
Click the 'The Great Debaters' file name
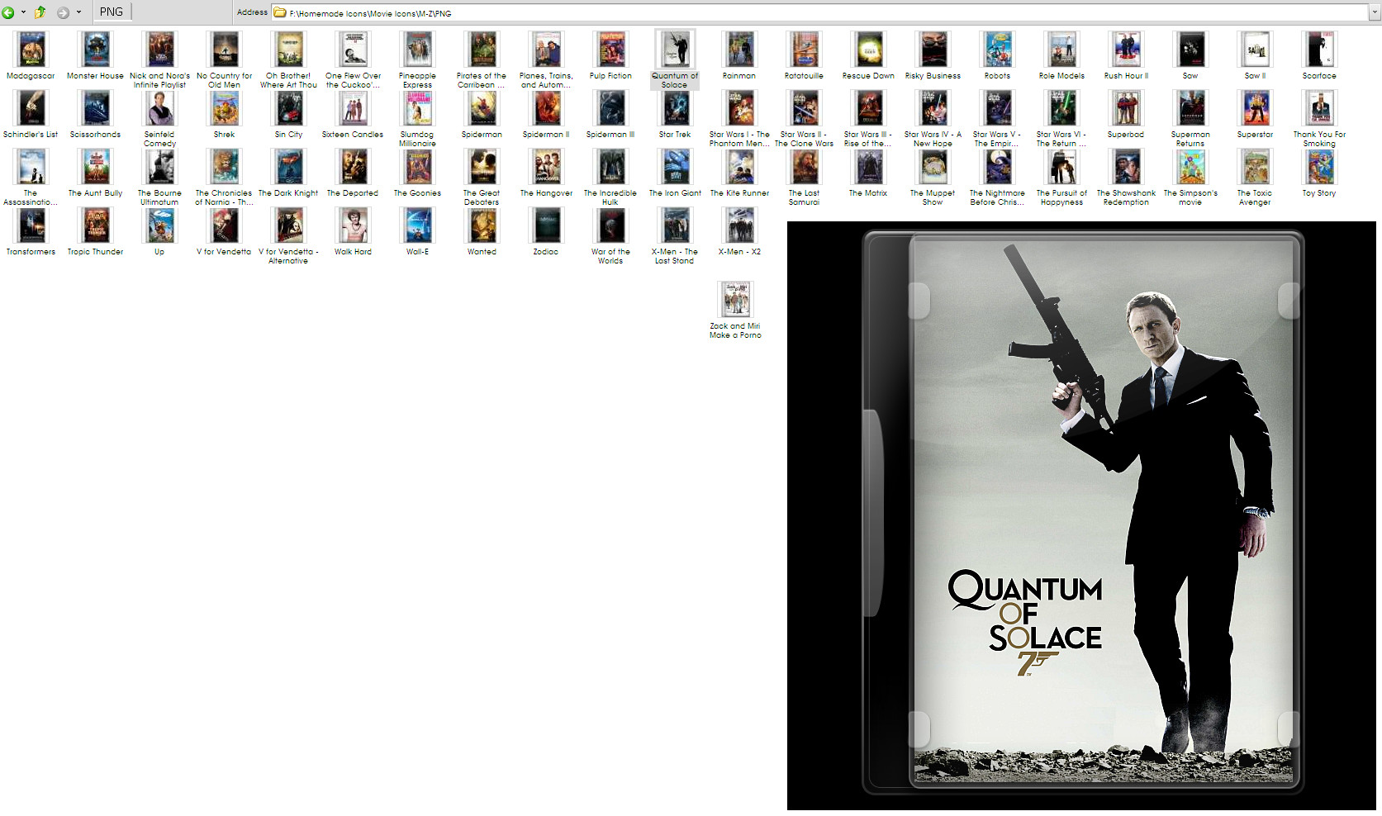tap(482, 197)
